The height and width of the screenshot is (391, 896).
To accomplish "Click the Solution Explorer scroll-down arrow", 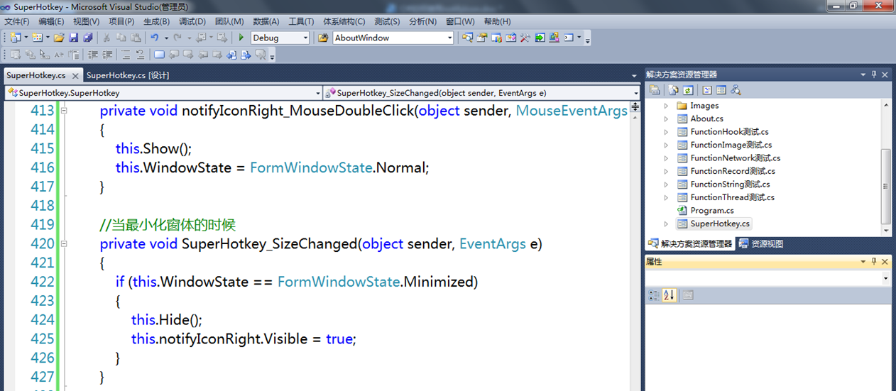I will pyautogui.click(x=885, y=230).
